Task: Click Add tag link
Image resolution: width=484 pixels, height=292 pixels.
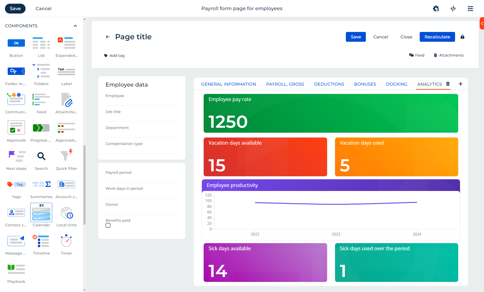Action: 114,56
